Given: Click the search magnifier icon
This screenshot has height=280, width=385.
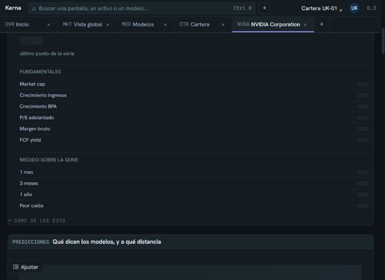Looking at the screenshot, I should [x=34, y=8].
